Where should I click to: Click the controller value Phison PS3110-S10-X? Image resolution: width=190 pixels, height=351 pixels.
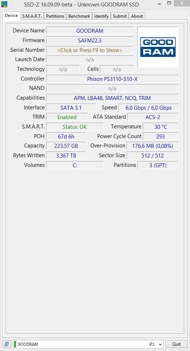112,79
